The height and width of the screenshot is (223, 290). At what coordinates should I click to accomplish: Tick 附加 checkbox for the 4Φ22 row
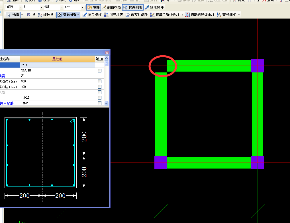click(99, 98)
